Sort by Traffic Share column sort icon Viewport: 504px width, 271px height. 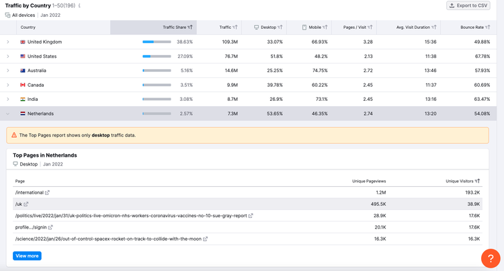[x=190, y=28]
